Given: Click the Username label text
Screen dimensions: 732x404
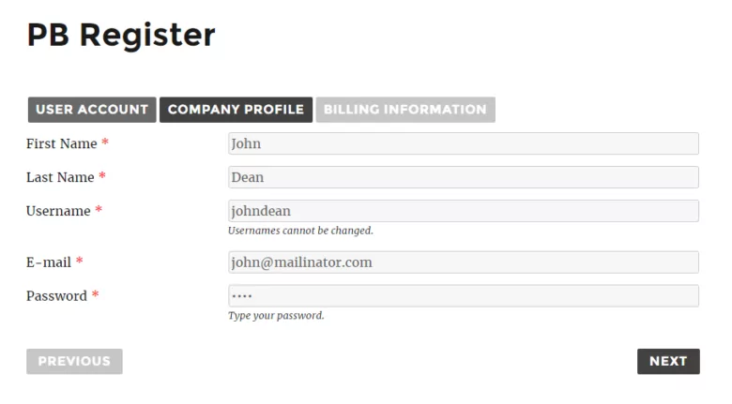Looking at the screenshot, I should click(x=58, y=211).
